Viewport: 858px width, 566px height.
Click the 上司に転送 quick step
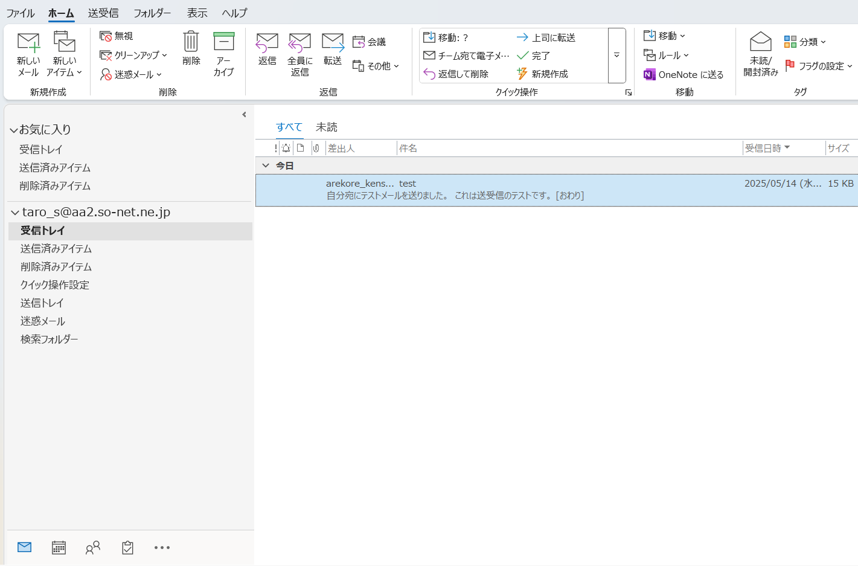(546, 37)
